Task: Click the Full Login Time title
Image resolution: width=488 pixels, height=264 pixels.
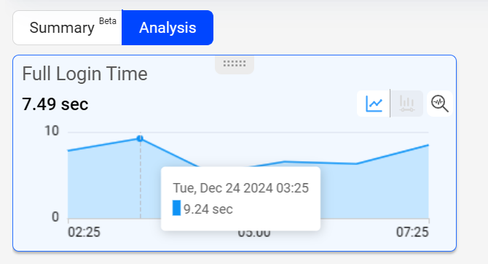Action: tap(84, 74)
